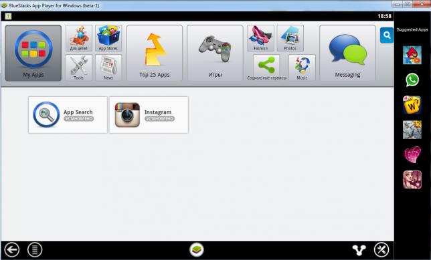431x260 pixels.
Task: Open the Messaging category tile
Action: tap(347, 53)
